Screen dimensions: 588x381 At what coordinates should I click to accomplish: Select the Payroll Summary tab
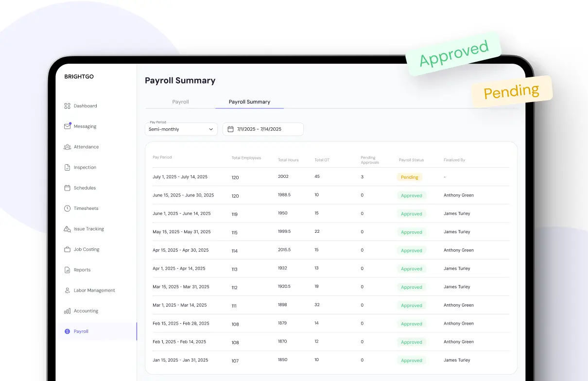pos(249,102)
